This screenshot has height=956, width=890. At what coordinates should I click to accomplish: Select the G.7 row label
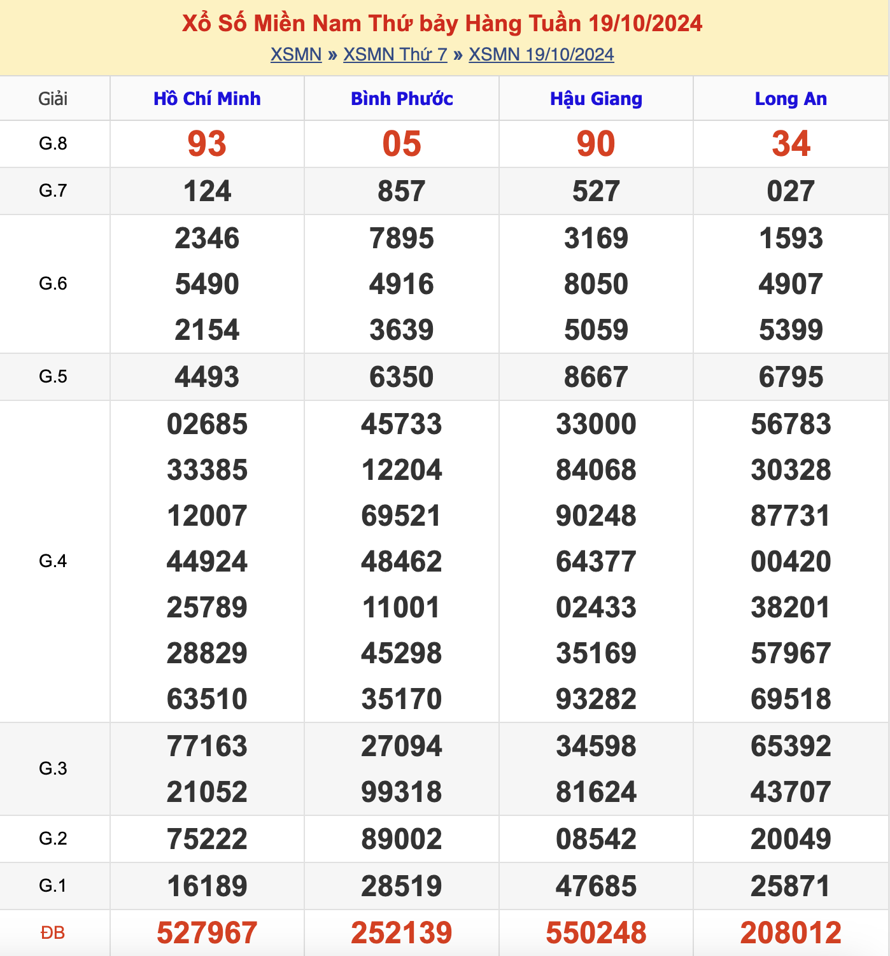coord(53,191)
